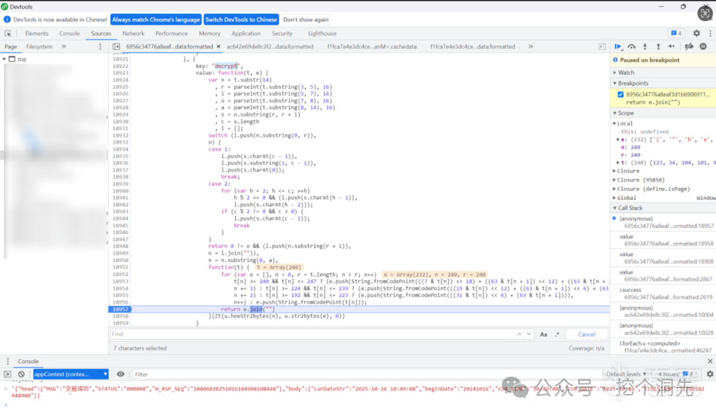Open the Lighthouse panel tab
The image size is (716, 416).
tap(322, 33)
